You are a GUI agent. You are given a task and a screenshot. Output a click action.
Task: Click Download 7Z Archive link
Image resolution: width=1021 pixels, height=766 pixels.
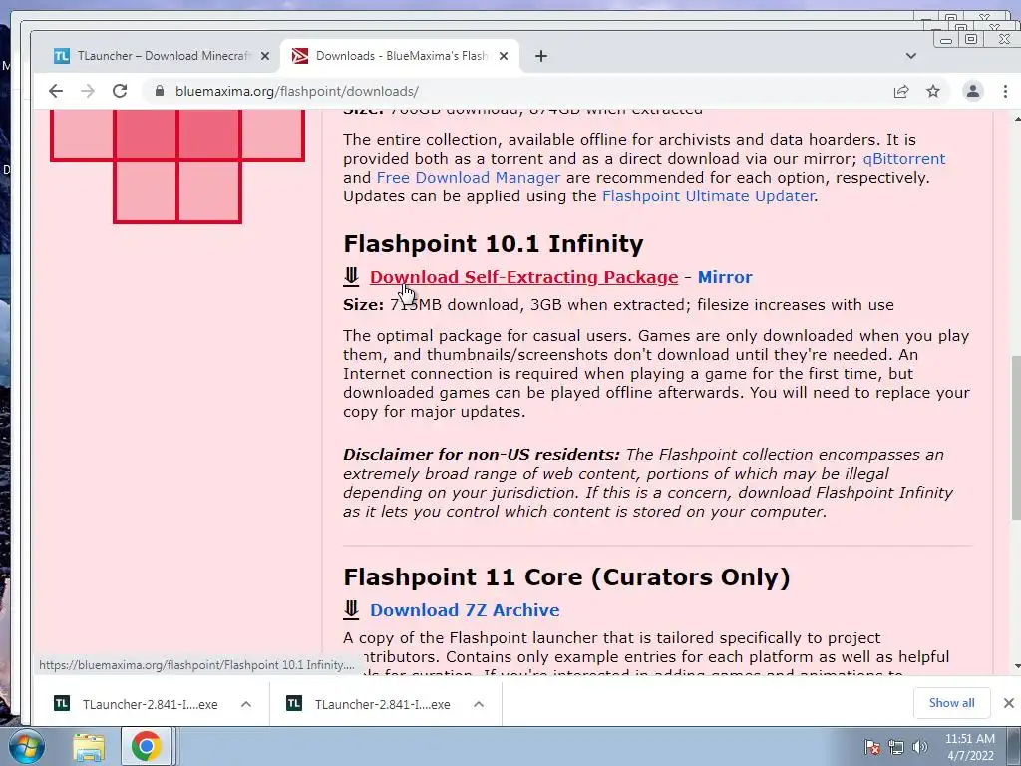coord(465,610)
